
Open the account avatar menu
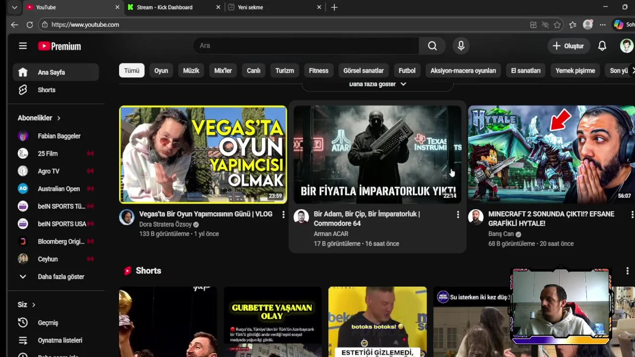click(627, 46)
